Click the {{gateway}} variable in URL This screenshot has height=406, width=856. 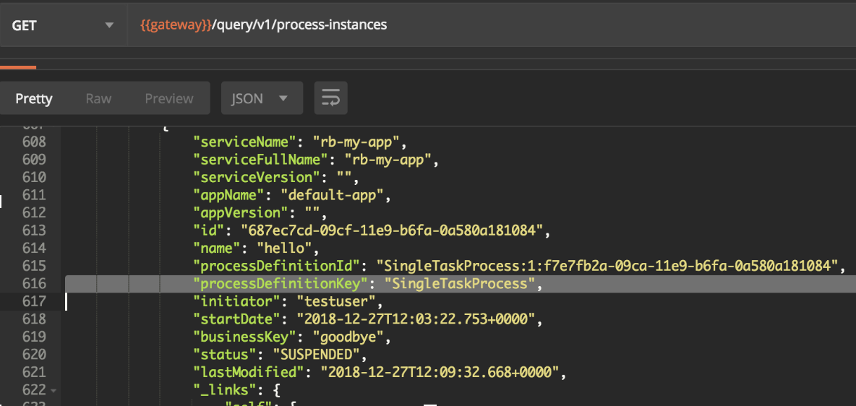[x=176, y=25]
